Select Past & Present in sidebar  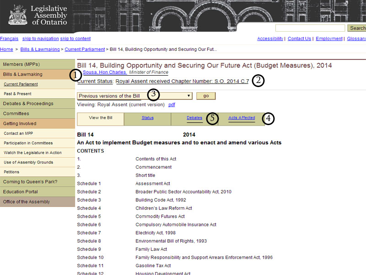coord(38,94)
